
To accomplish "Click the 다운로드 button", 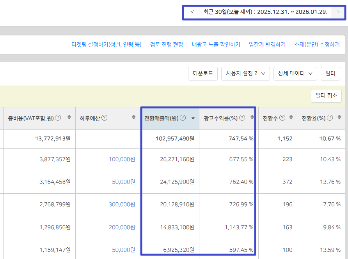I will pos(203,73).
